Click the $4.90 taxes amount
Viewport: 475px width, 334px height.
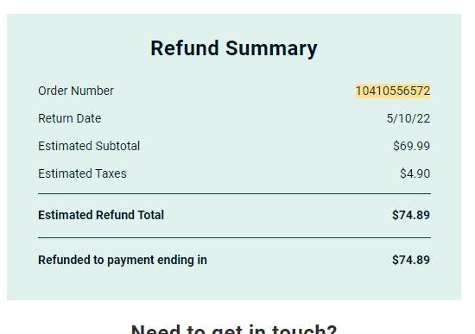pyautogui.click(x=415, y=173)
